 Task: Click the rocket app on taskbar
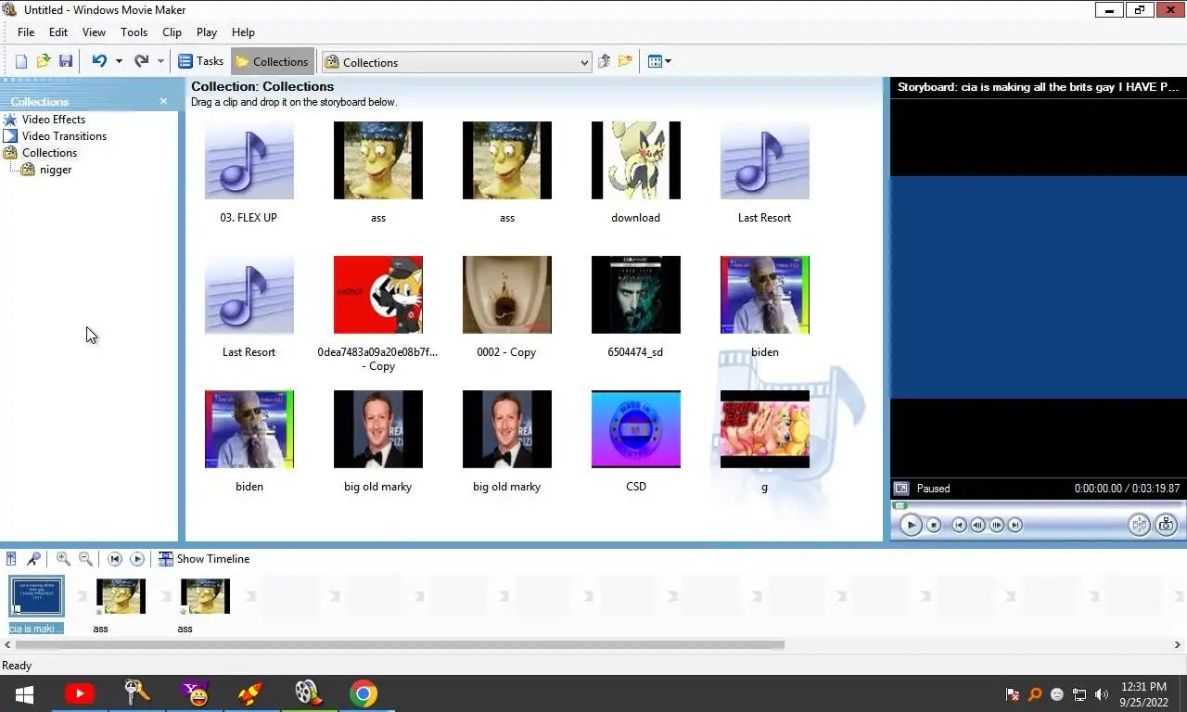250,693
